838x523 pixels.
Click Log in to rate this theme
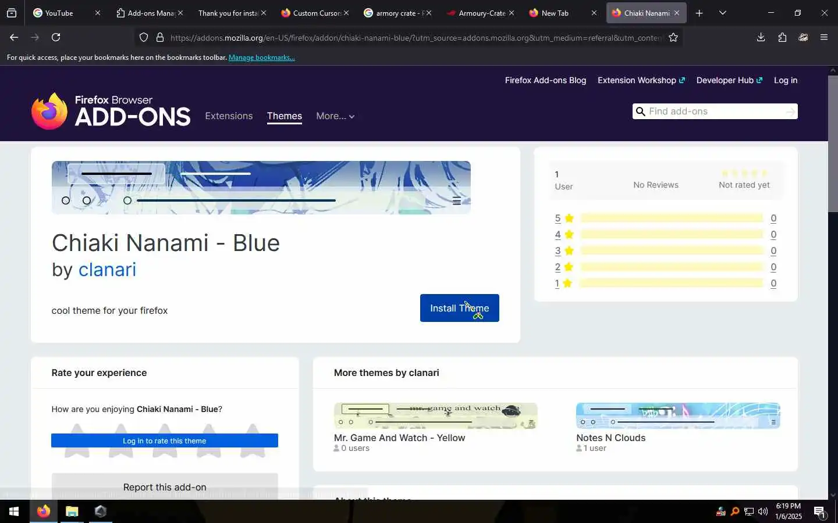[x=165, y=441]
